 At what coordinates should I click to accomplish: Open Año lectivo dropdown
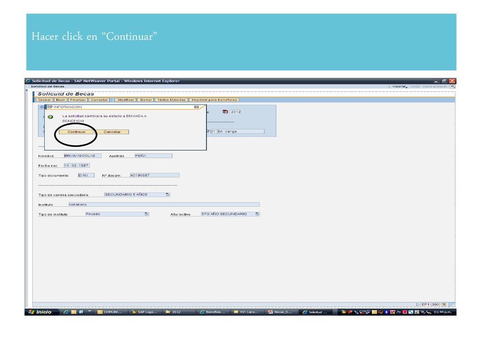tap(257, 214)
